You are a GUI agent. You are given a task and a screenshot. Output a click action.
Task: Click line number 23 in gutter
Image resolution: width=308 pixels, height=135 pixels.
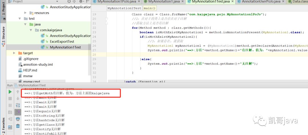94,32
